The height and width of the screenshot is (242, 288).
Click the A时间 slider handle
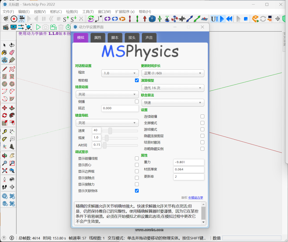[105, 145]
